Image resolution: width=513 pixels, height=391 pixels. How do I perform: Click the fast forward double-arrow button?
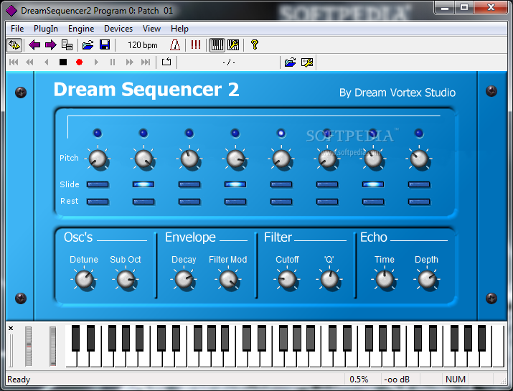tap(130, 62)
